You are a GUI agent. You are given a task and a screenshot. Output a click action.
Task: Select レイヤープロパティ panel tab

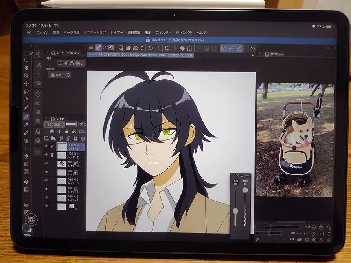pos(65,53)
